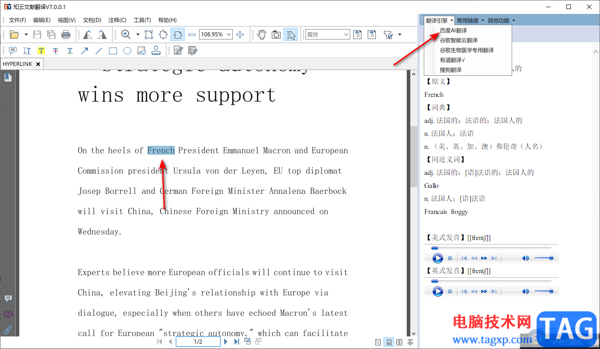Open the 文档(D) menu

point(92,20)
